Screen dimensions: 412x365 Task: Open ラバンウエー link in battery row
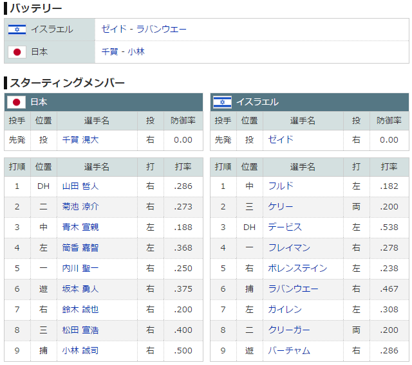162,29
